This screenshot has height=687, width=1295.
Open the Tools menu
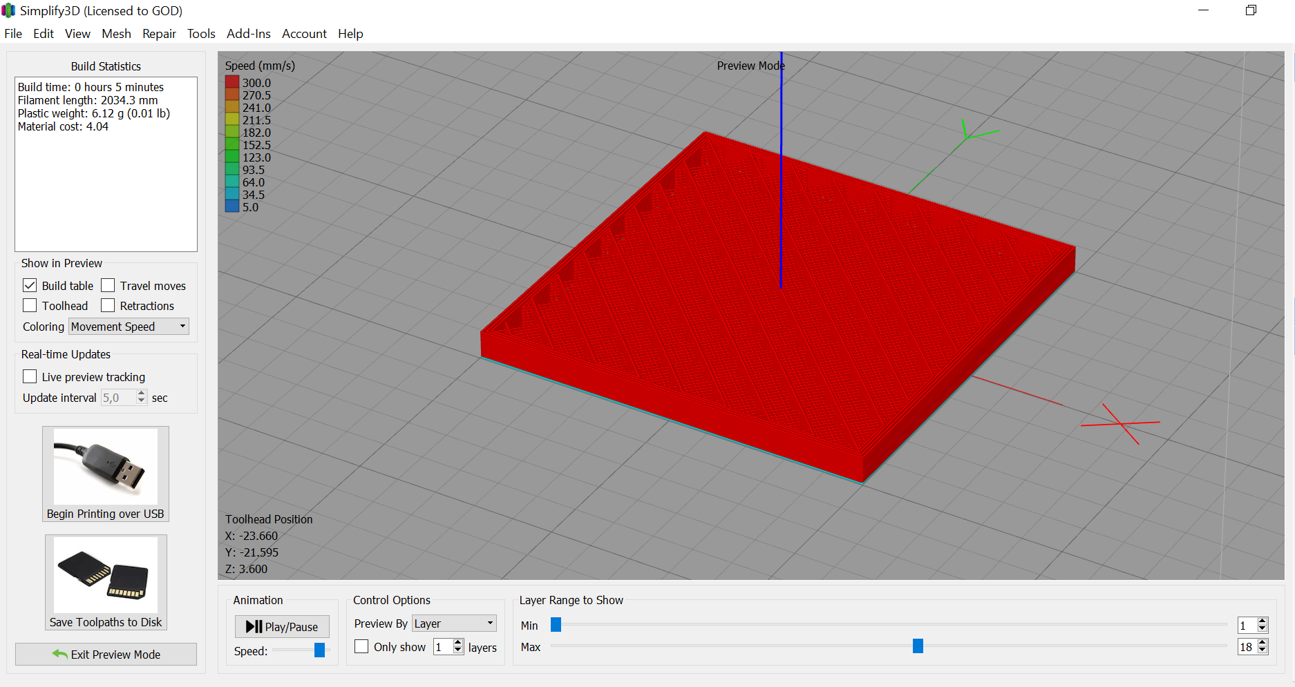point(201,34)
